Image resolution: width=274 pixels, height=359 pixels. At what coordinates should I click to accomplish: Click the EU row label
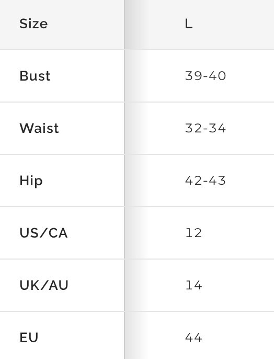[29, 338]
